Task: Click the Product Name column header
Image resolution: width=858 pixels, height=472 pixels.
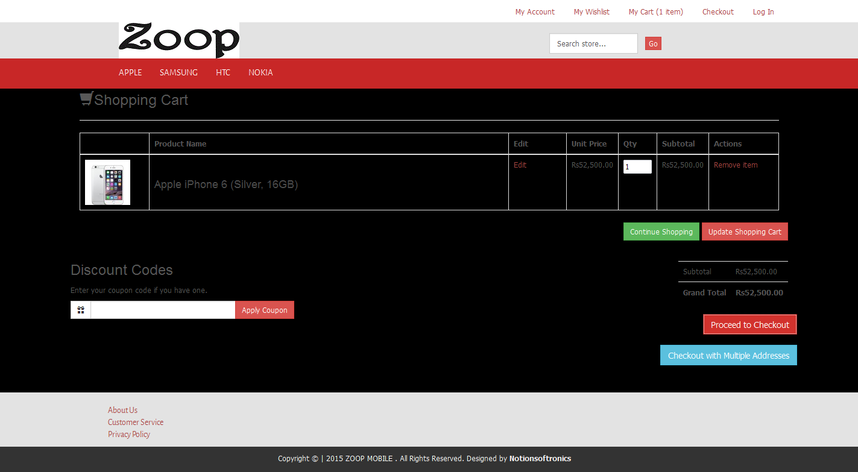Action: [180, 143]
